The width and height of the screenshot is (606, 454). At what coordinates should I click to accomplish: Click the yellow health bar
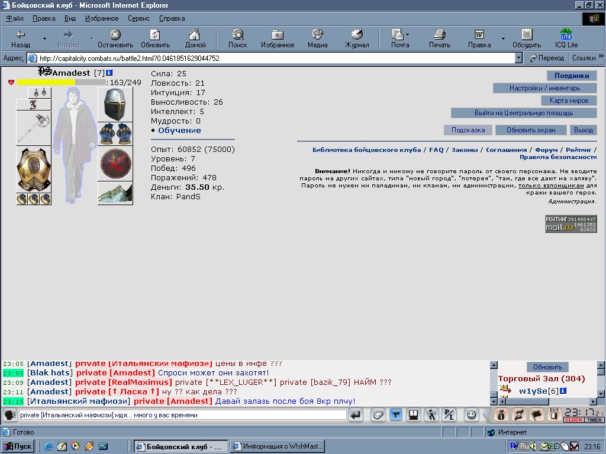pos(46,82)
